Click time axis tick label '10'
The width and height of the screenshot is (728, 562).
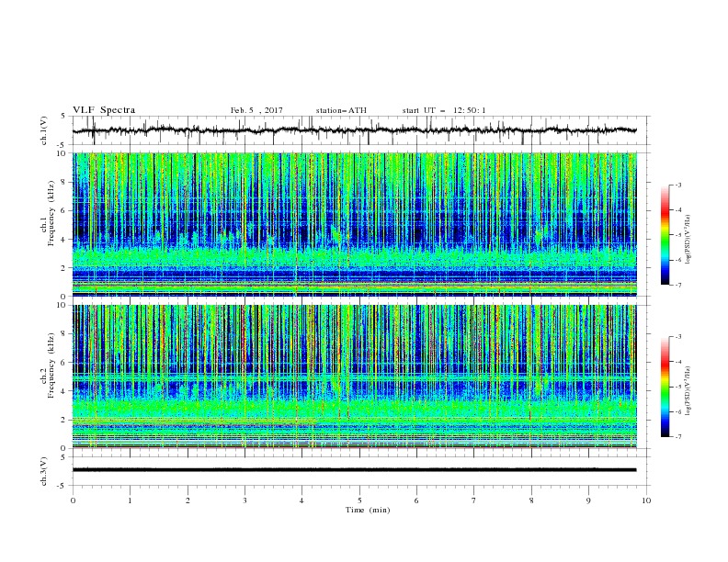tap(646, 500)
